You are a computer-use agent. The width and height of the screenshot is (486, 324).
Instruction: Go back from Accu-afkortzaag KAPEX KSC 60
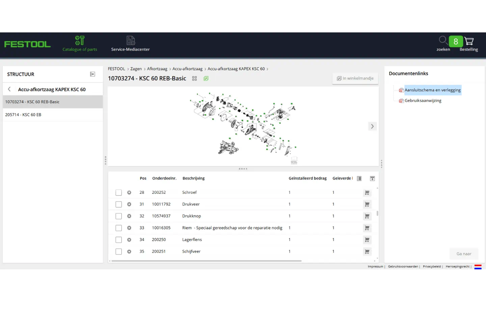9,89
